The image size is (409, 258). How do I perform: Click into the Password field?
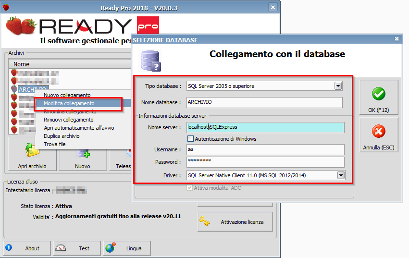[265, 162]
